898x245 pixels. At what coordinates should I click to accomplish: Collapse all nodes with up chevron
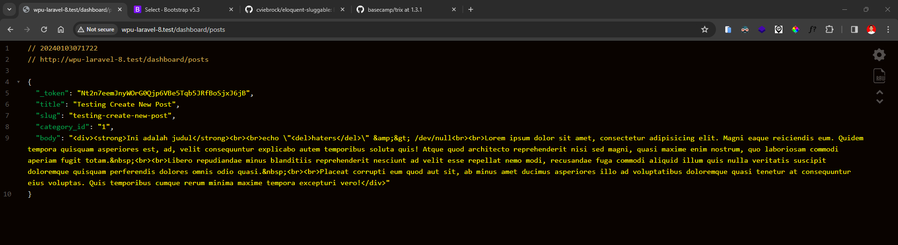click(x=879, y=93)
